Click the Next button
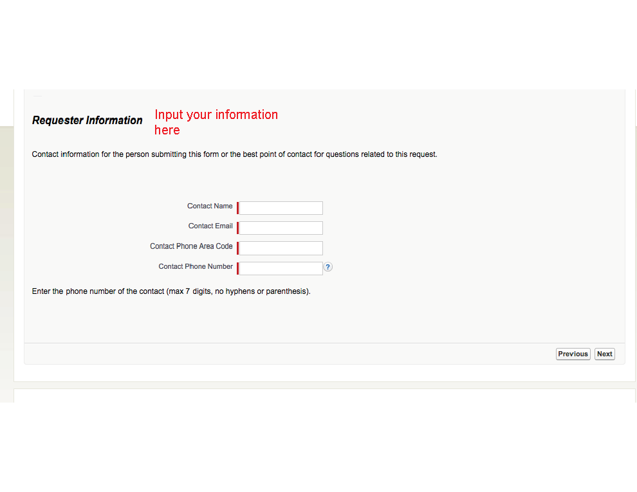This screenshot has width=637, height=492. click(604, 354)
